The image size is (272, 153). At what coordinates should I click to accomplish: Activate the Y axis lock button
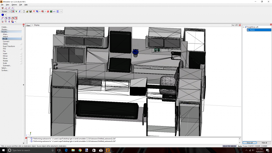[x=16, y=11]
